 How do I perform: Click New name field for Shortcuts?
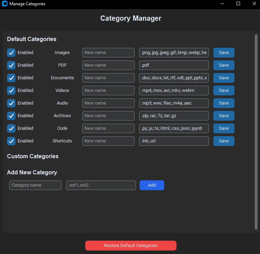click(x=108, y=141)
